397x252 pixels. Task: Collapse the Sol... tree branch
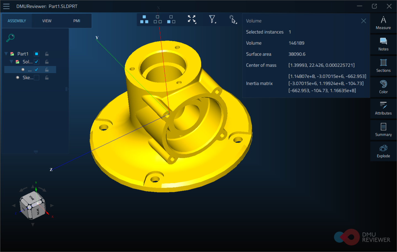(11, 62)
